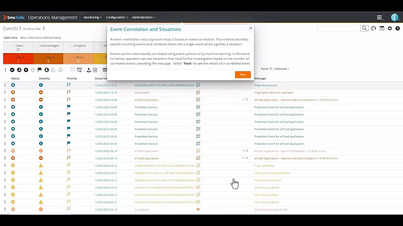This screenshot has height=226, width=403.
Task: Close the Event Correlation and Situations dialog
Action: (251, 28)
